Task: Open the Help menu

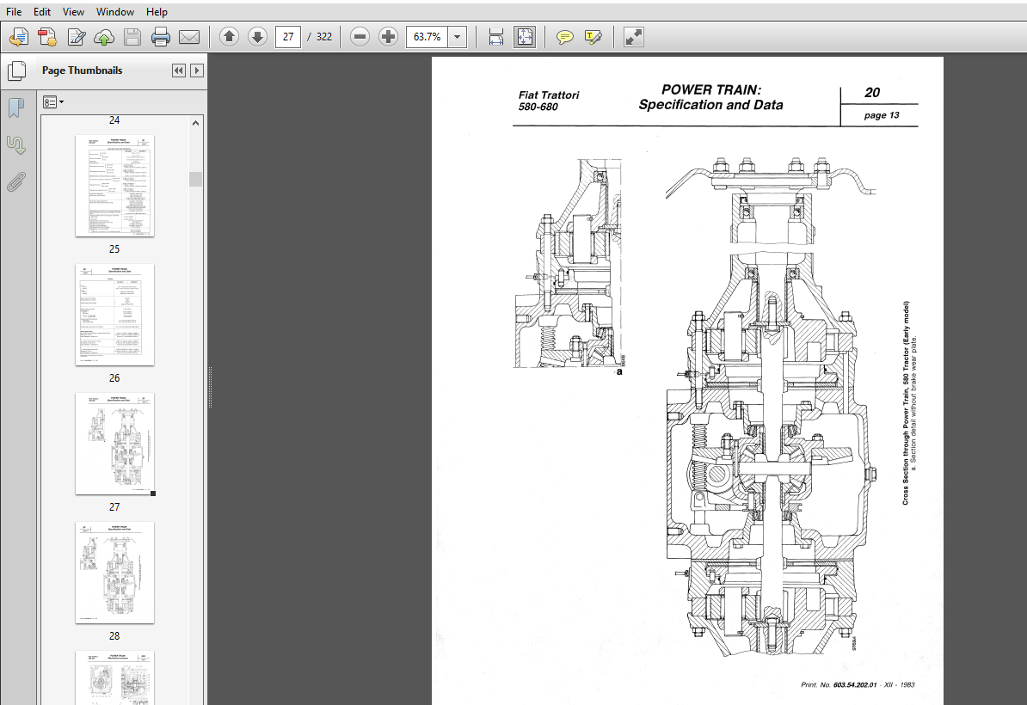Action: pyautogui.click(x=157, y=12)
